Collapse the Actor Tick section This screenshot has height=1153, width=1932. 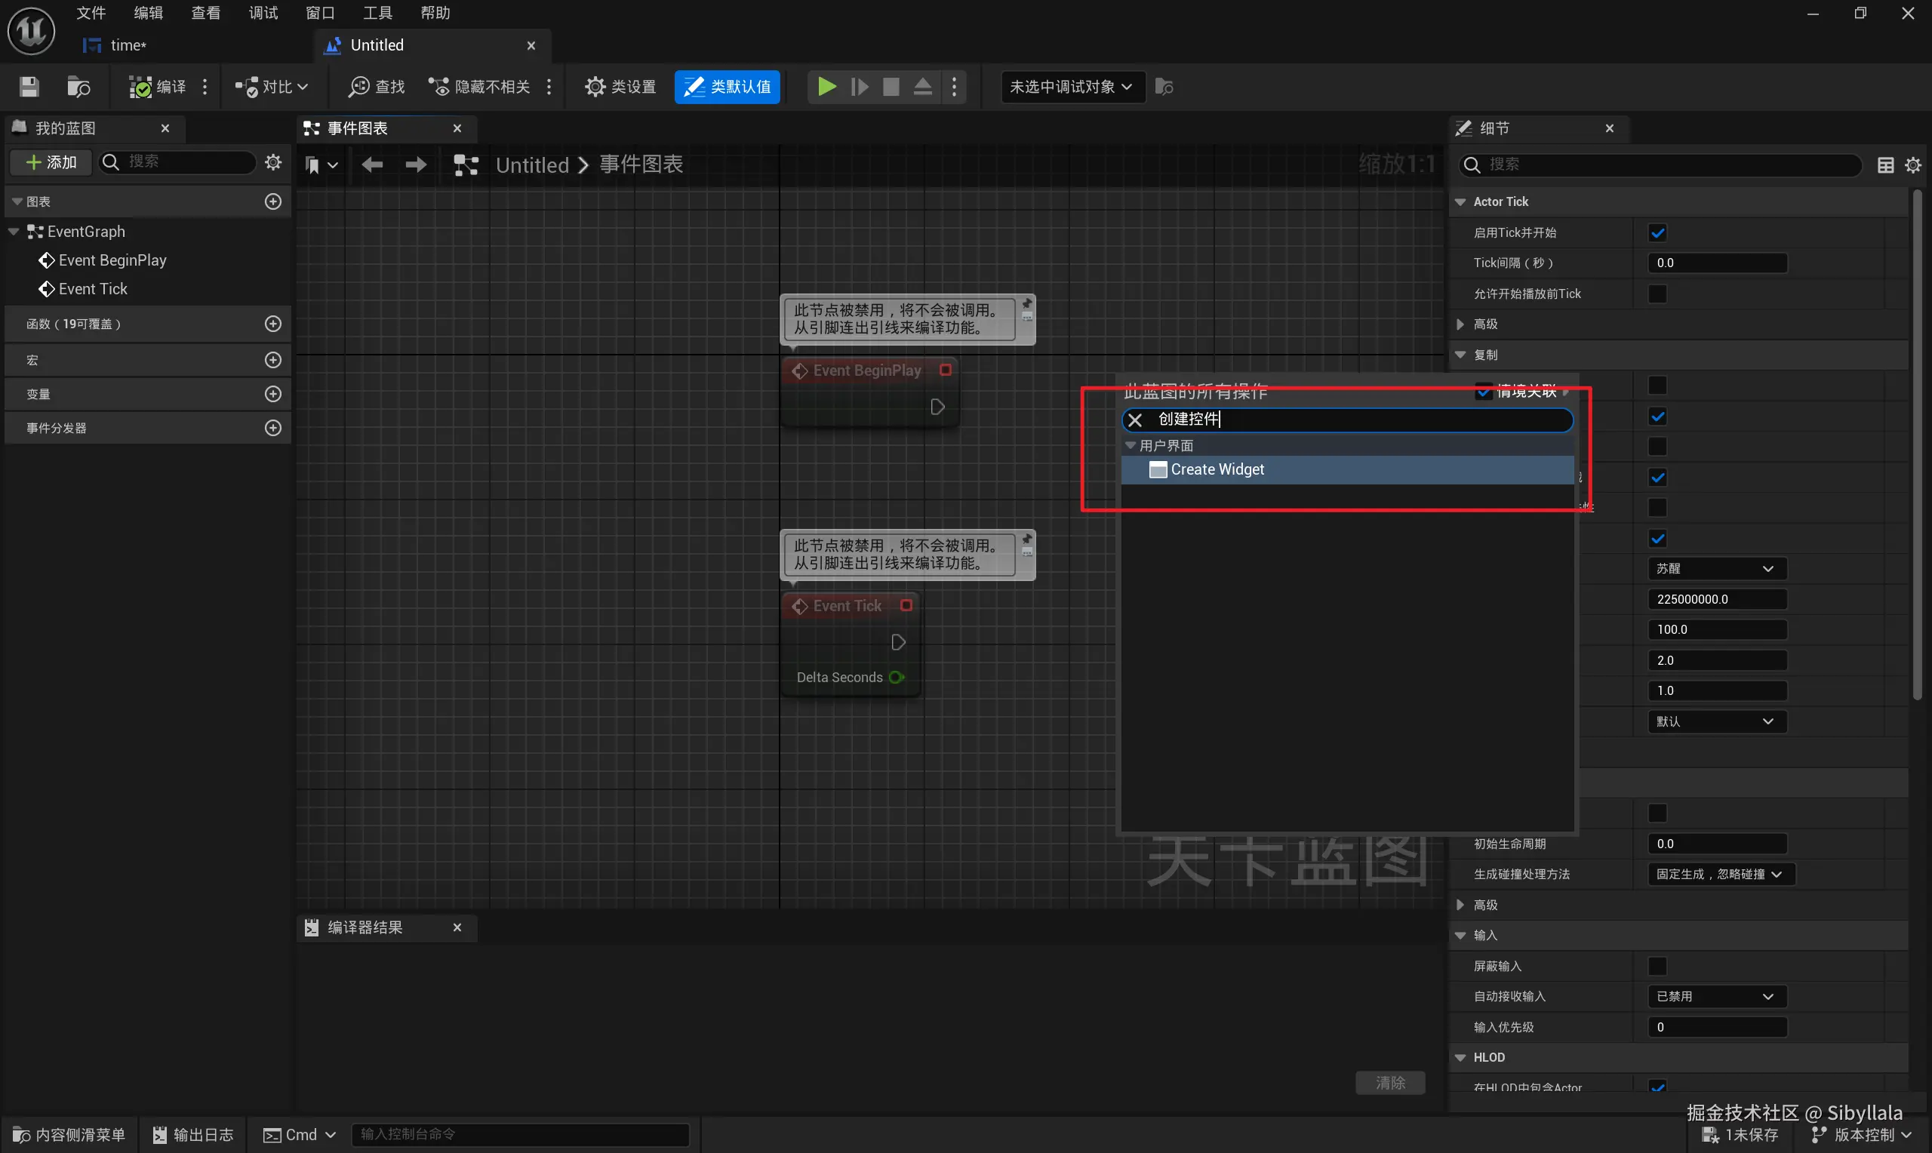(1460, 202)
